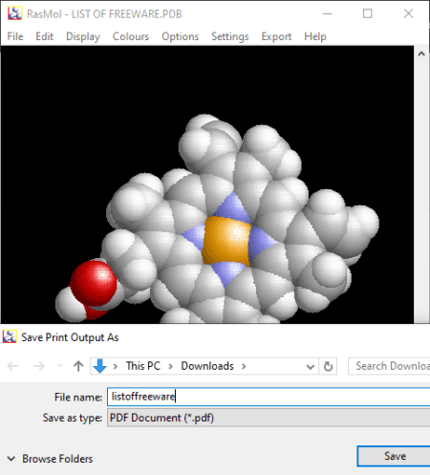Open recent locations dropdown arrow
This screenshot has width=430, height=475.
[60, 366]
